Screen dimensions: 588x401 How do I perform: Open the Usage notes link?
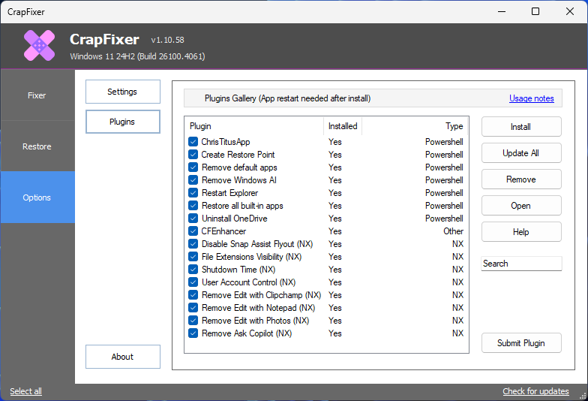pos(531,98)
